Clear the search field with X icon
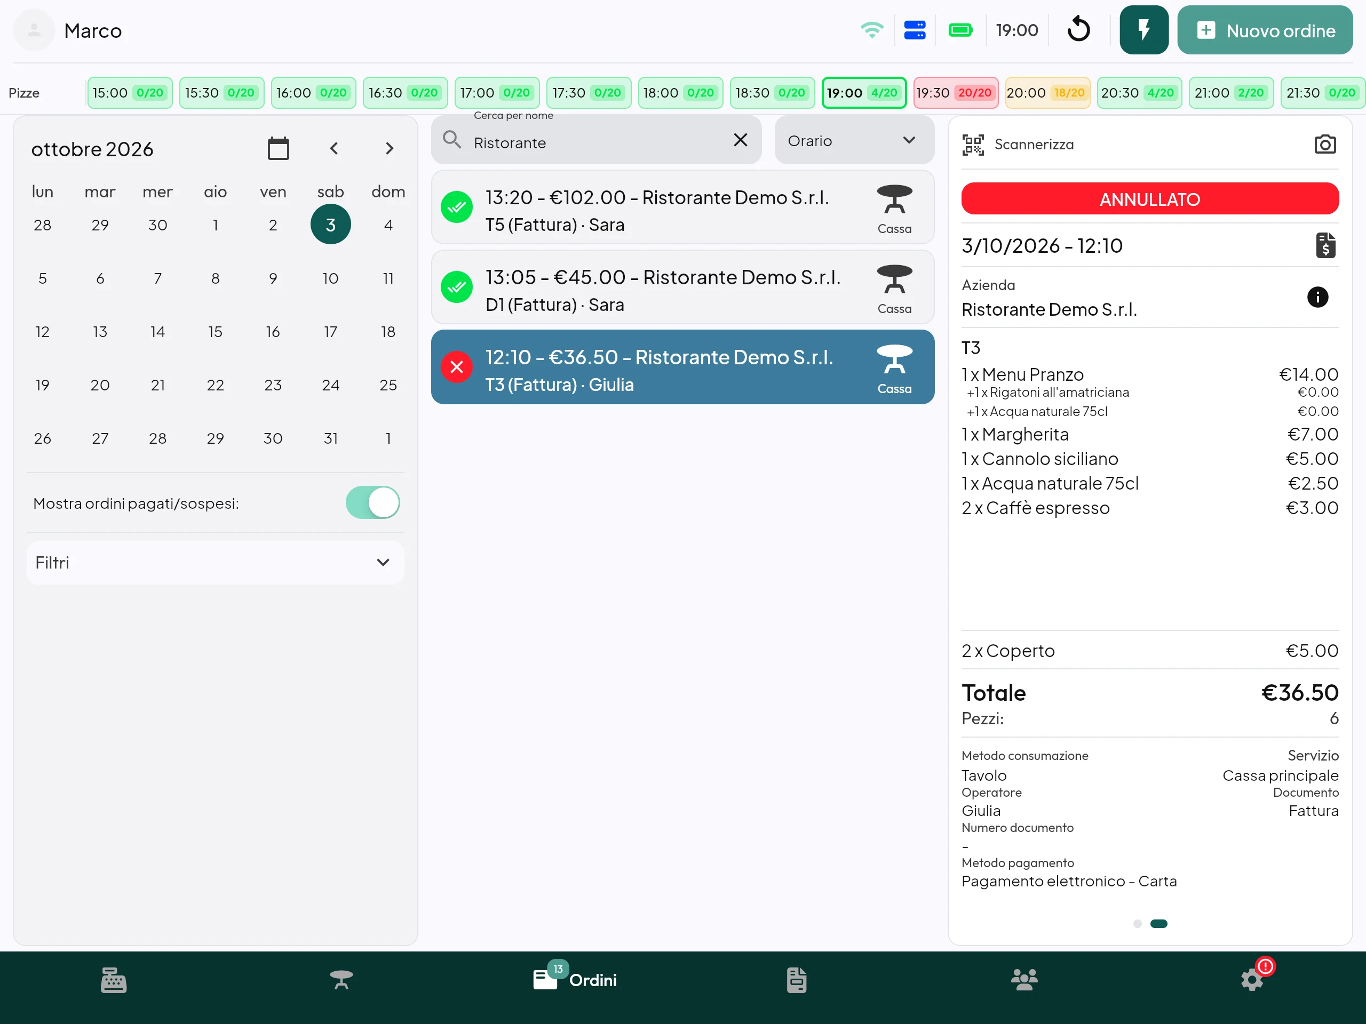This screenshot has height=1024, width=1366. [740, 140]
